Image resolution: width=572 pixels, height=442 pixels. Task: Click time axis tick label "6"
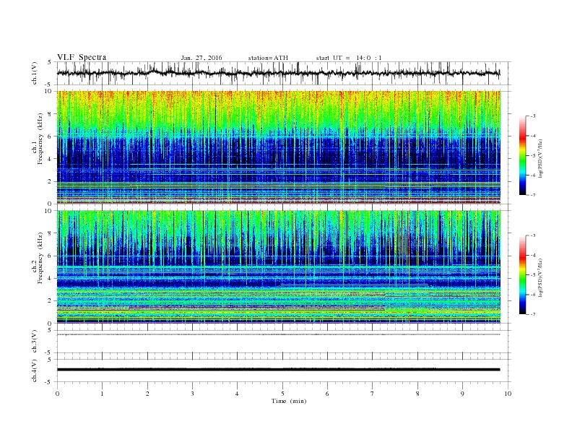(x=328, y=394)
